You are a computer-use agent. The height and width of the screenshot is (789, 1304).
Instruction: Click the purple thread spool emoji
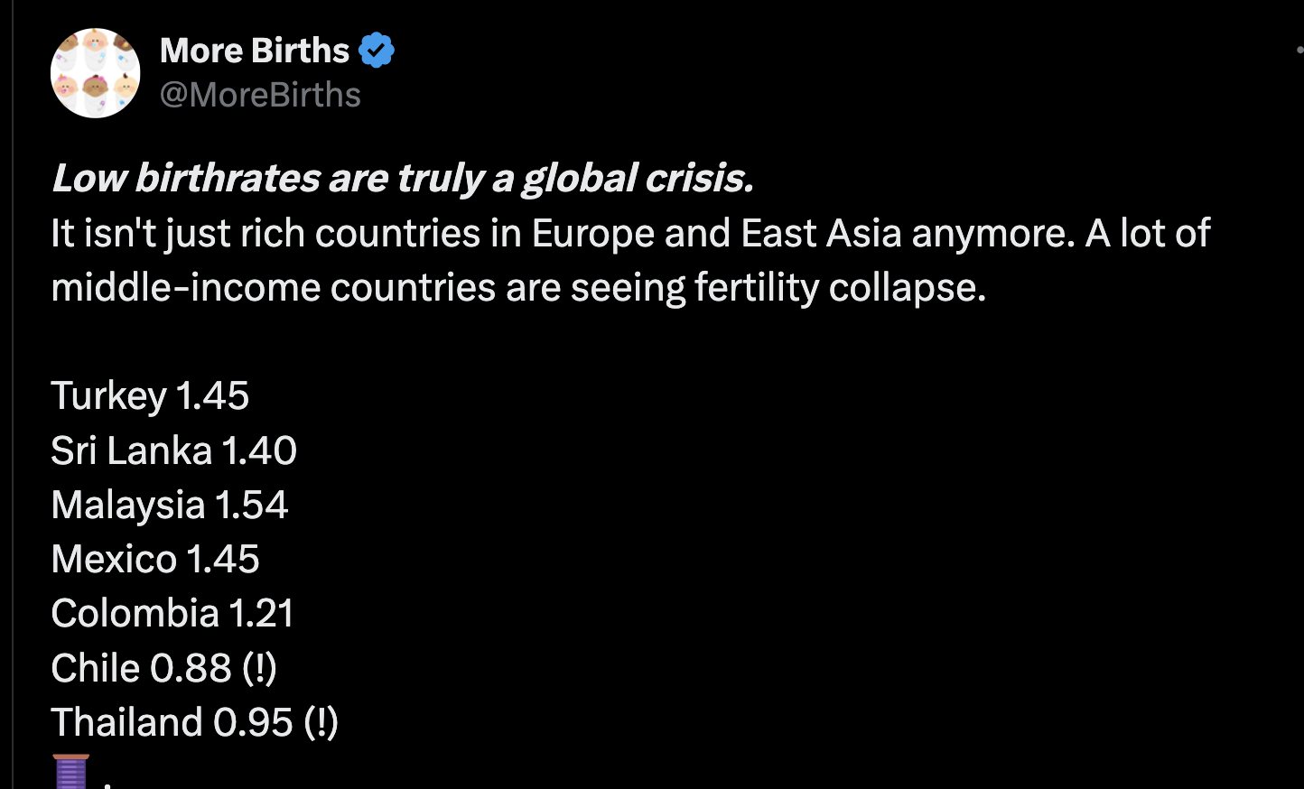click(70, 773)
